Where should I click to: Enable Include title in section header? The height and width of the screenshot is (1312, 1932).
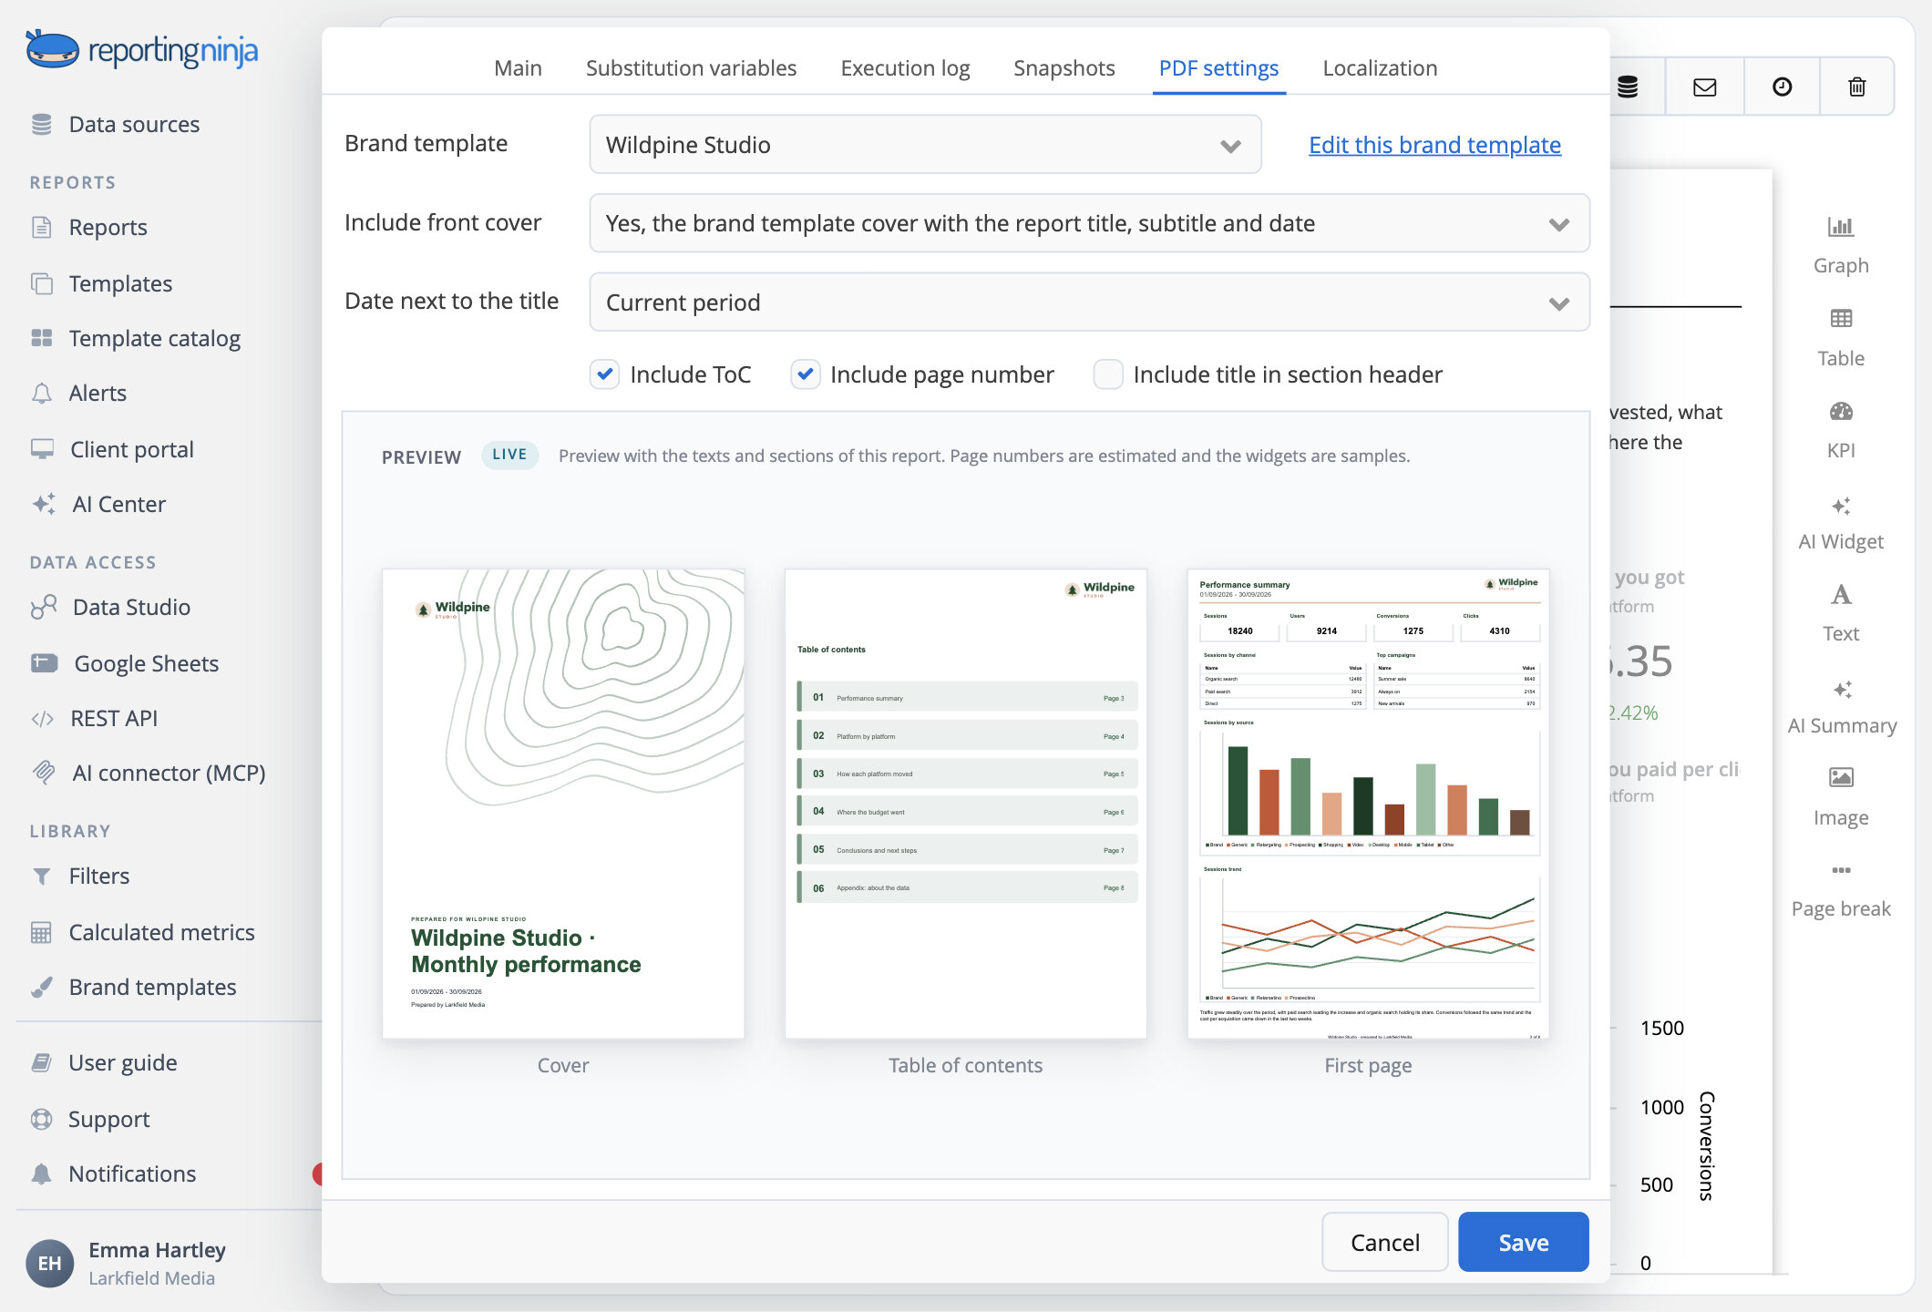pyautogui.click(x=1107, y=374)
